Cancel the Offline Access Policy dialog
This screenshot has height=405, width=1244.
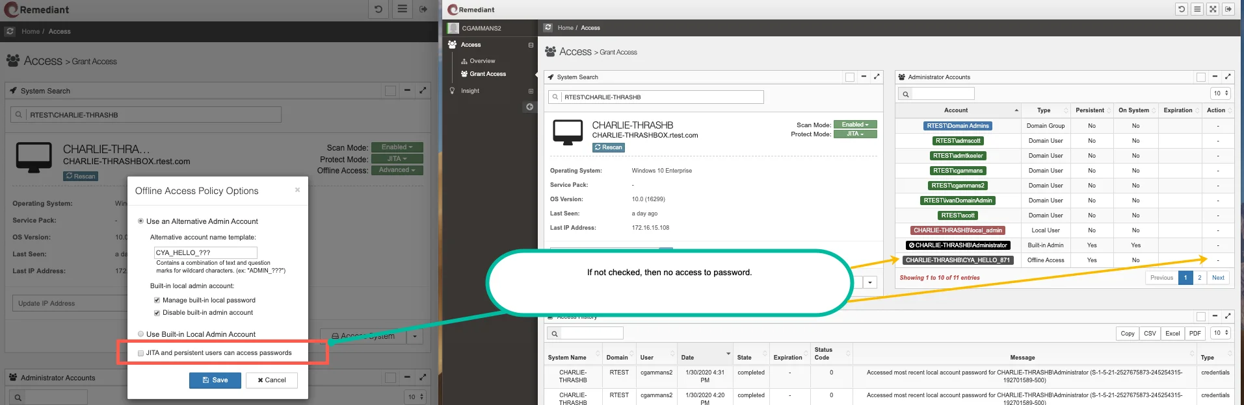pos(272,380)
